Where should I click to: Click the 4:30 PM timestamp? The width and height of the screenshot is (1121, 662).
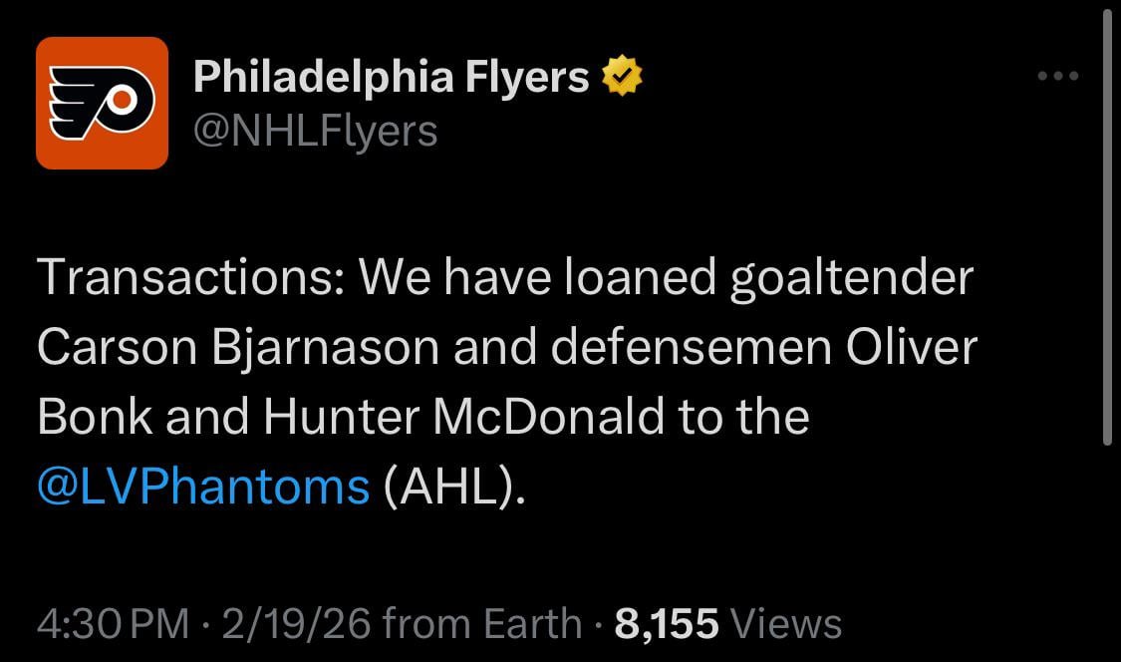coord(112,624)
